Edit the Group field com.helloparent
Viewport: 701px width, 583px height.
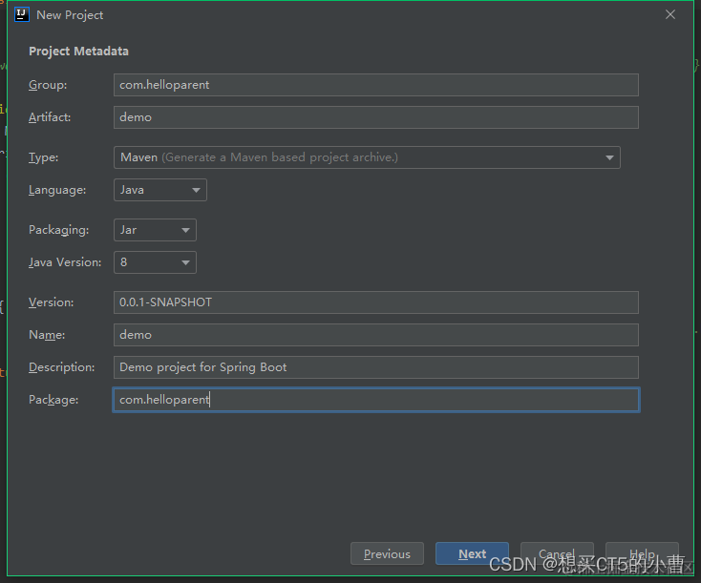coord(376,85)
